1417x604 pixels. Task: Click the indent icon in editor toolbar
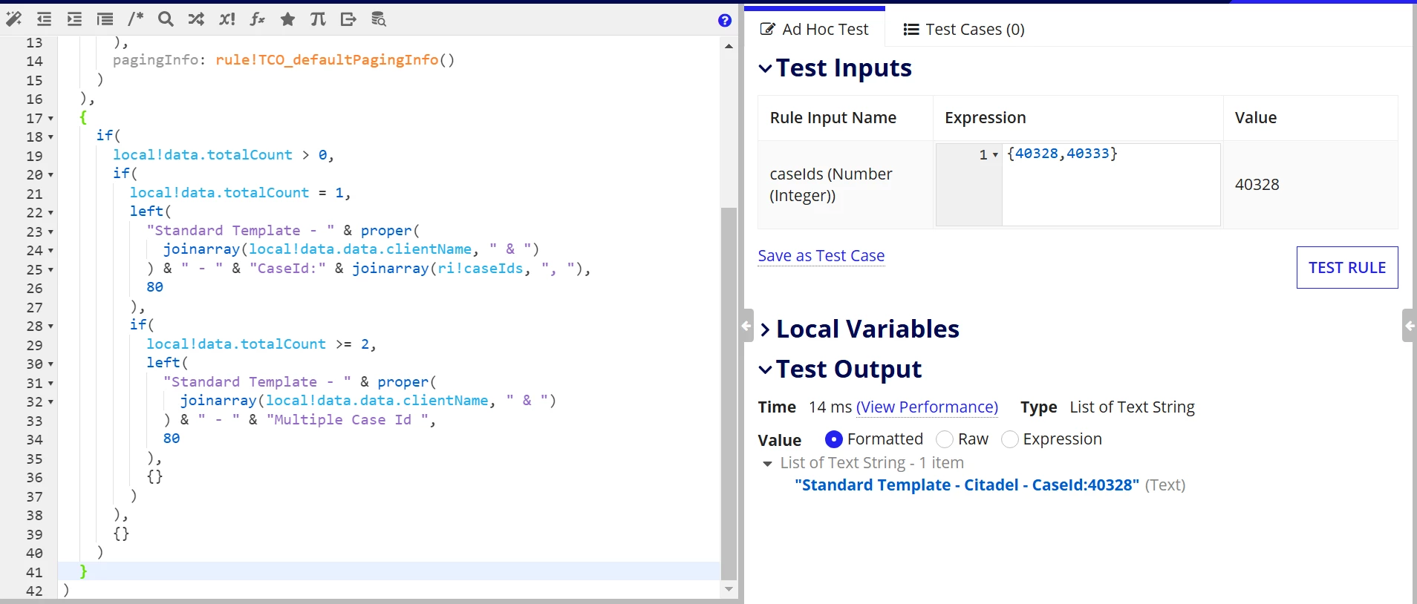tap(74, 19)
